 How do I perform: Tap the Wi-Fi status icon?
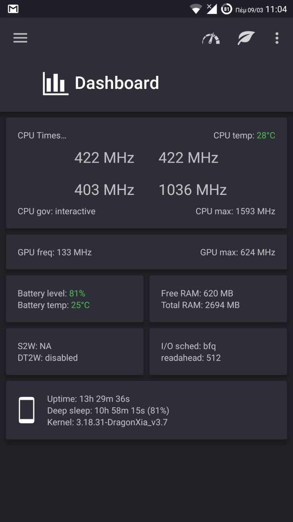pyautogui.click(x=196, y=9)
